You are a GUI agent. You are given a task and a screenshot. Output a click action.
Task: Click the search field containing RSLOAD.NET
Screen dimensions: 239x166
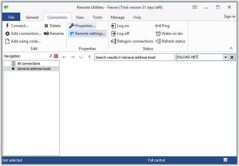[200, 57]
